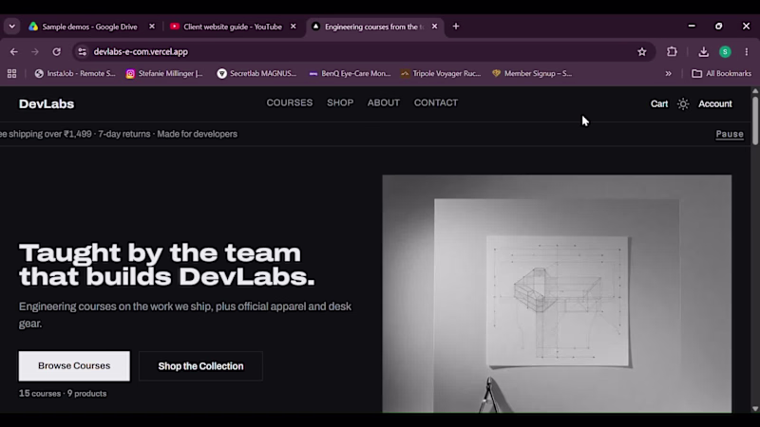Image resolution: width=760 pixels, height=427 pixels.
Task: Reload the current page
Action: coord(57,52)
